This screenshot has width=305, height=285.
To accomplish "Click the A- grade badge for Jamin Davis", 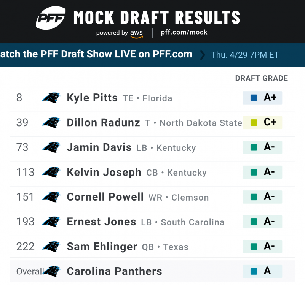I will point(262,147).
